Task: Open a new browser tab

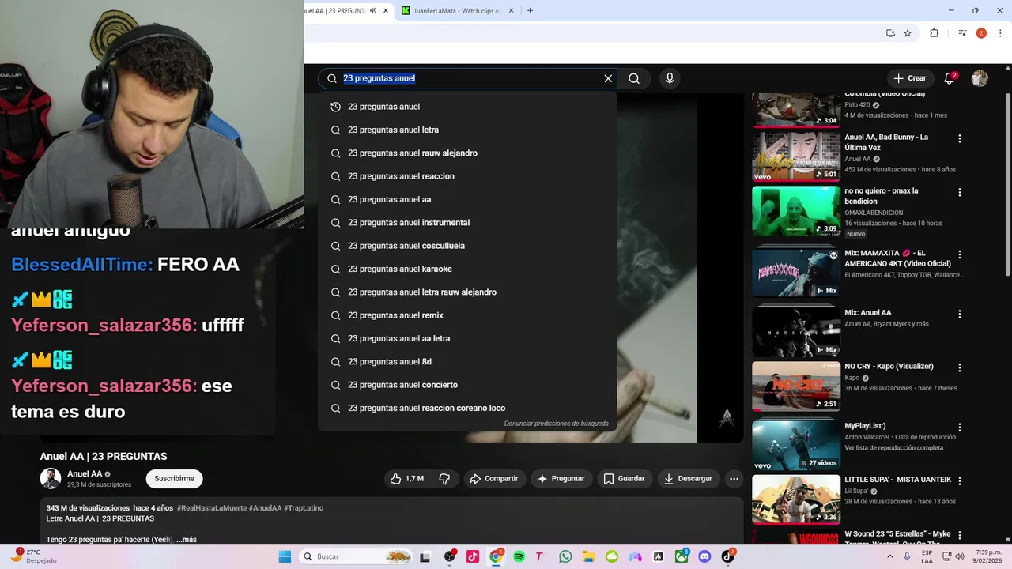Action: (x=530, y=11)
